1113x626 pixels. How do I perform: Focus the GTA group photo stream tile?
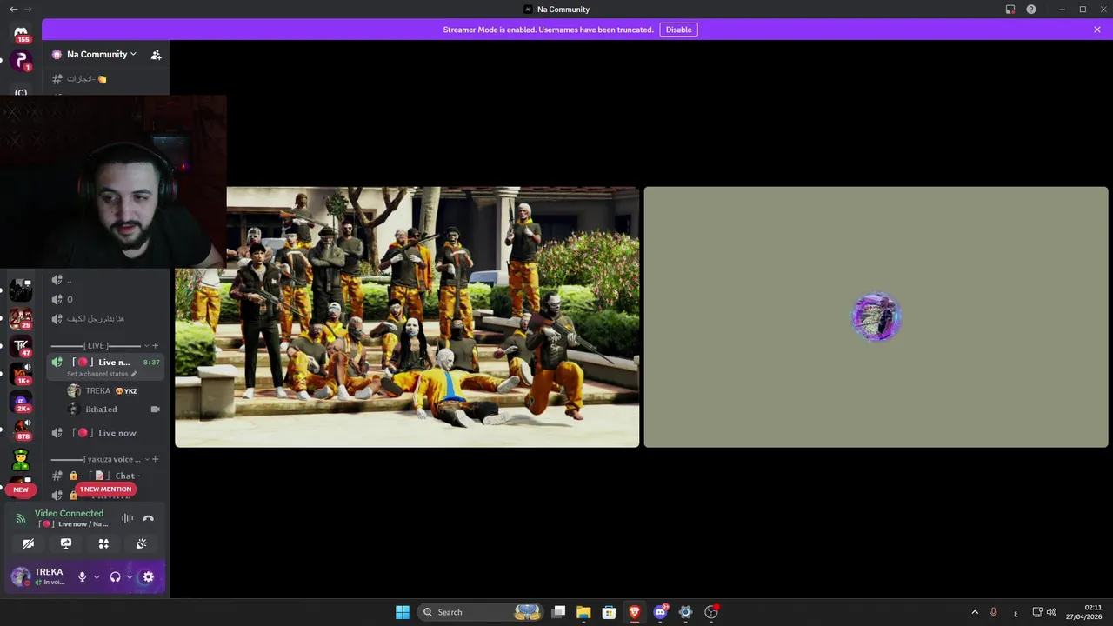[x=407, y=316]
